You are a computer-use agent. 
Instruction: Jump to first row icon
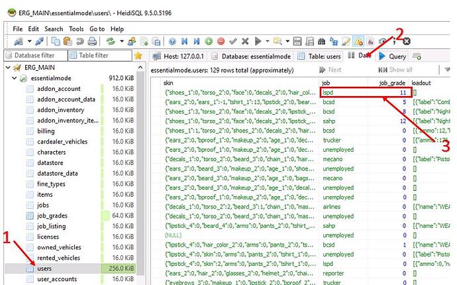tap(184, 41)
